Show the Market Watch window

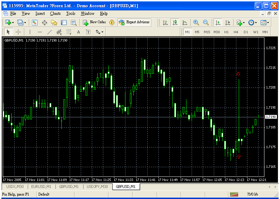pyautogui.click(x=34, y=22)
